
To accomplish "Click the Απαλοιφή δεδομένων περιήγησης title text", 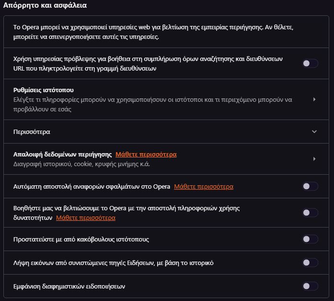I will [63, 155].
